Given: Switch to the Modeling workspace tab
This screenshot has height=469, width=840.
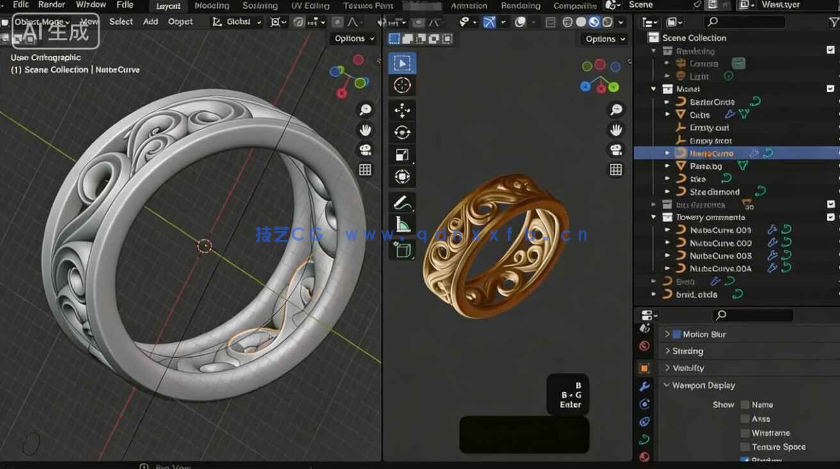Looking at the screenshot, I should [211, 5].
